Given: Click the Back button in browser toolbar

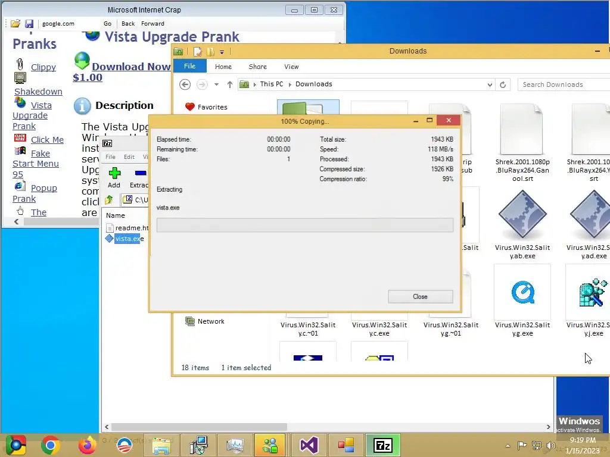Looking at the screenshot, I should point(128,24).
